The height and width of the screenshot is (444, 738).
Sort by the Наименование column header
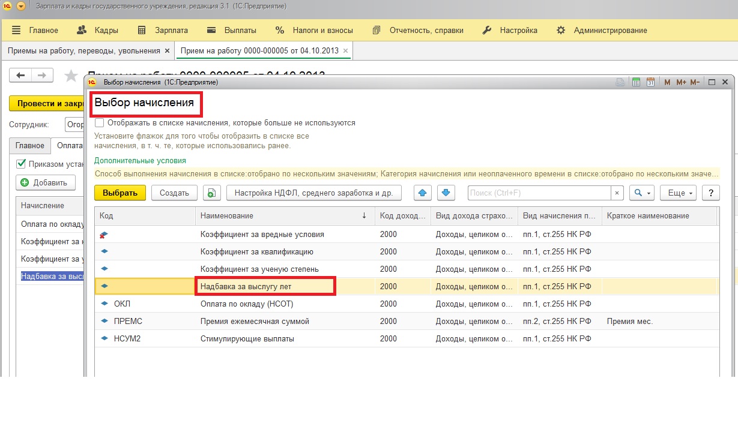[x=285, y=216]
